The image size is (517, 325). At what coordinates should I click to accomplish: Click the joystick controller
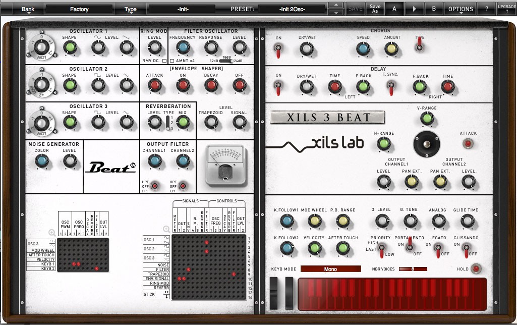(427, 144)
